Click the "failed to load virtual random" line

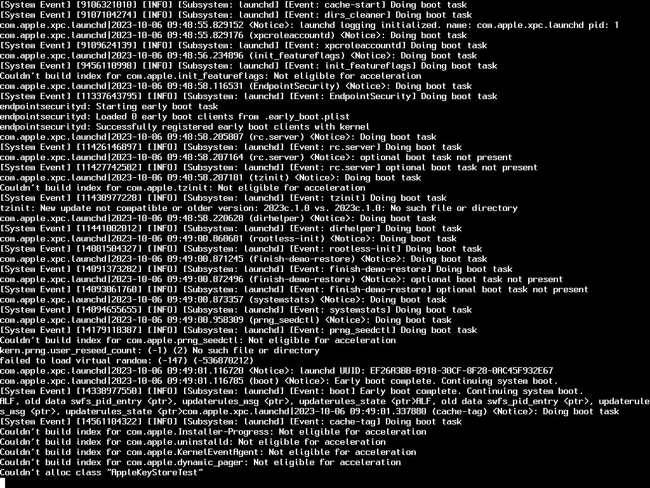click(x=126, y=361)
